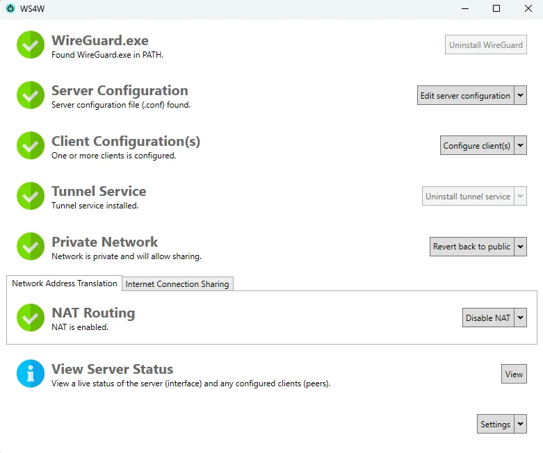The height and width of the screenshot is (453, 543).
Task: Close the WS4W window
Action: [x=528, y=8]
